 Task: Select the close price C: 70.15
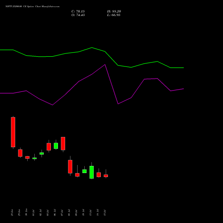(x=78, y=12)
